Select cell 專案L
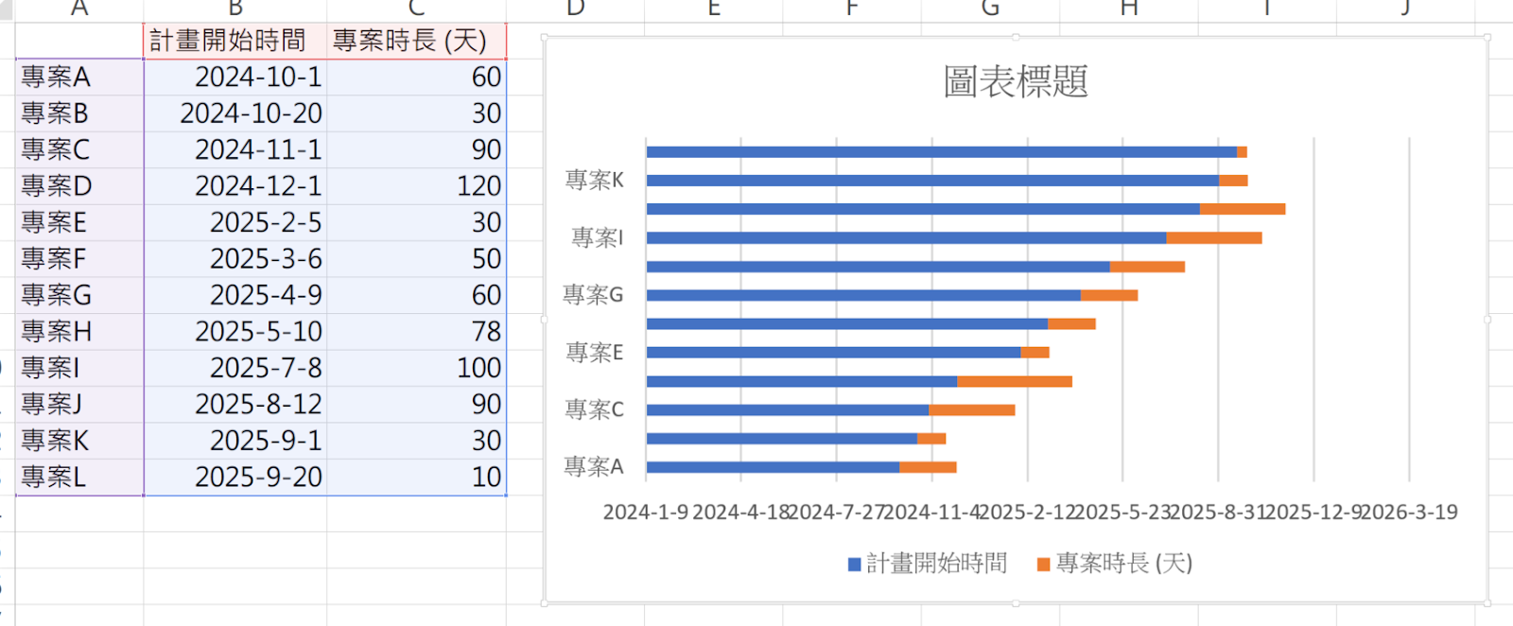 click(x=79, y=478)
